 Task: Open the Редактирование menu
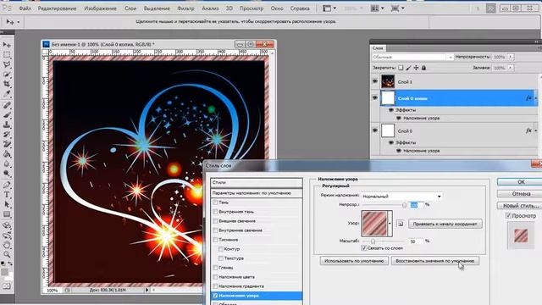point(57,8)
